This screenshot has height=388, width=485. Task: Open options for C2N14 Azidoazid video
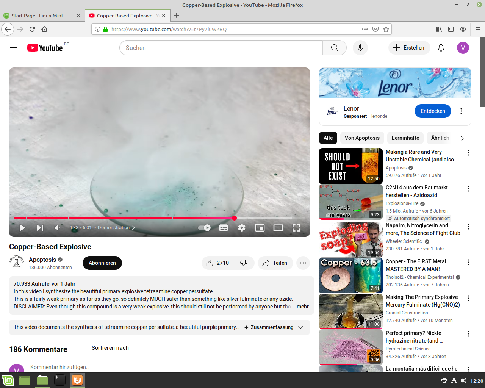pos(468,189)
